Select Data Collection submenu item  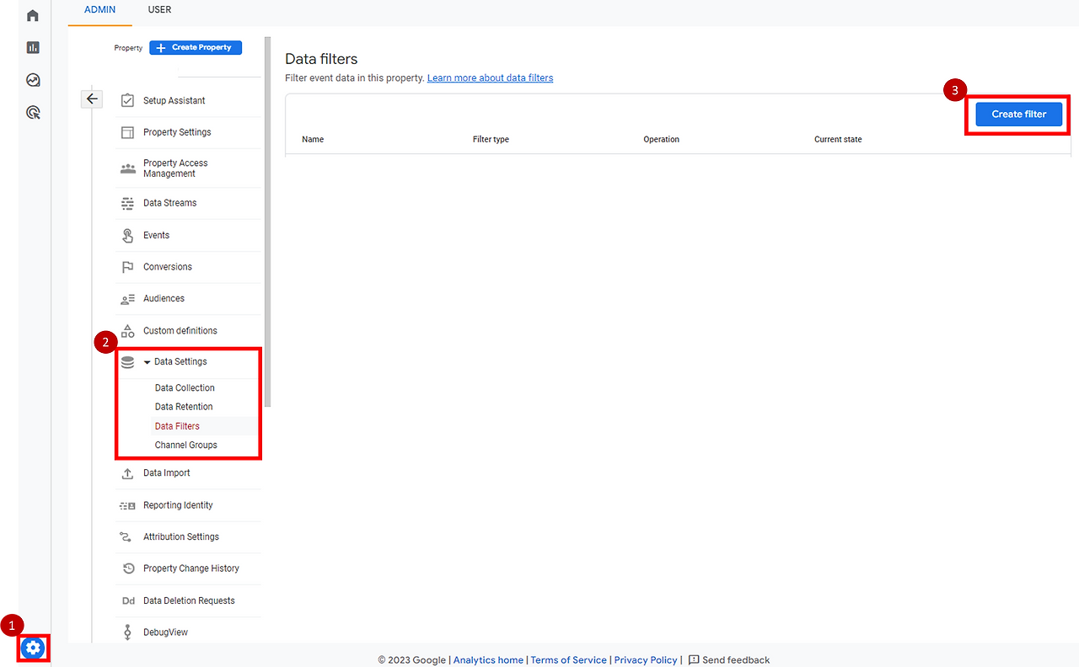coord(185,388)
